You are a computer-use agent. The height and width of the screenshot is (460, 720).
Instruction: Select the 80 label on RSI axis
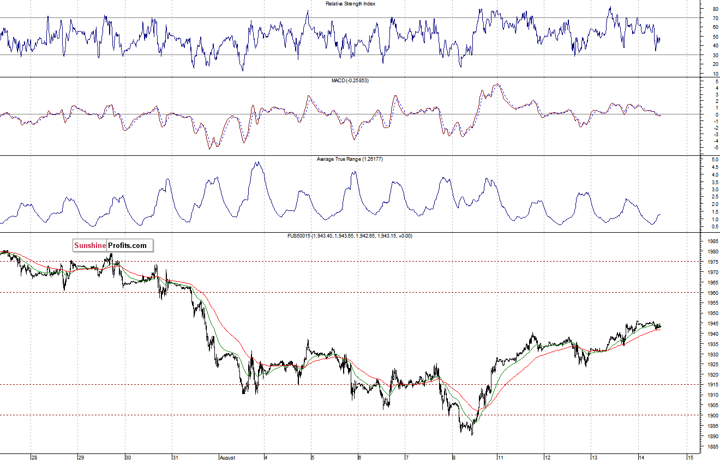click(715, 9)
